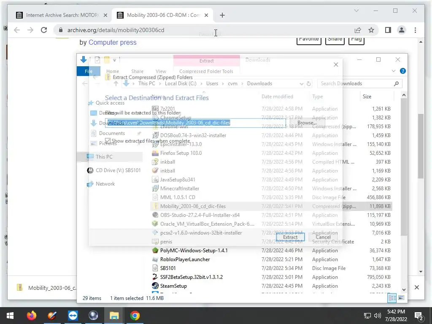432x324 pixels.
Task: Switch to Internet Archive Search tab
Action: pyautogui.click(x=62, y=15)
